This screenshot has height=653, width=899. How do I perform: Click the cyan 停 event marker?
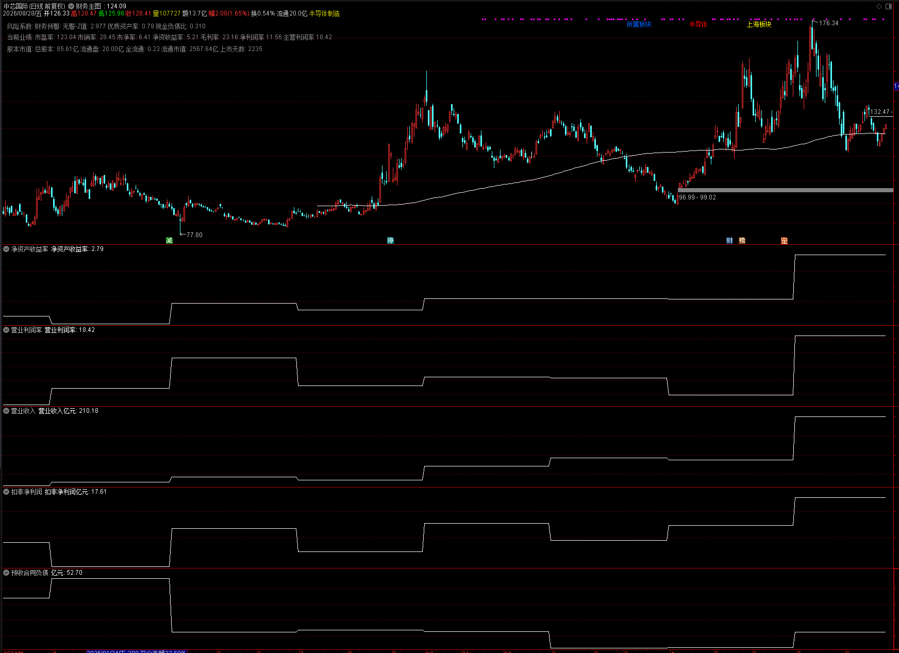[391, 241]
